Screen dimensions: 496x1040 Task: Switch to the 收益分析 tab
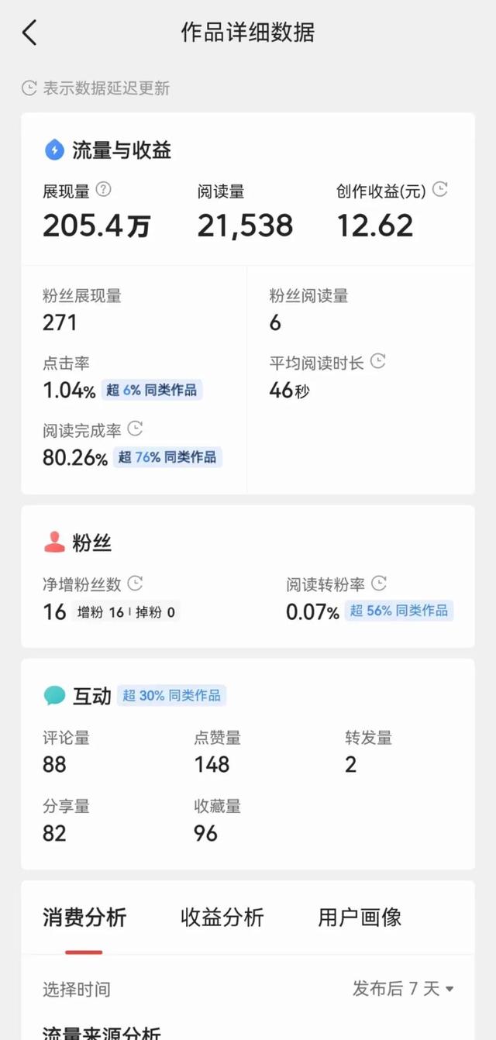click(222, 918)
